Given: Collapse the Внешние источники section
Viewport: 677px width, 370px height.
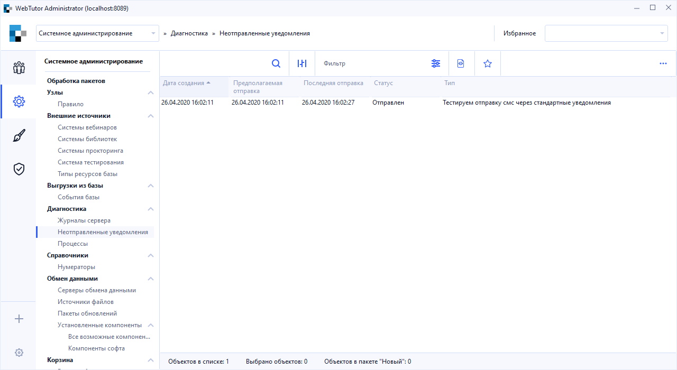Looking at the screenshot, I should (x=151, y=116).
